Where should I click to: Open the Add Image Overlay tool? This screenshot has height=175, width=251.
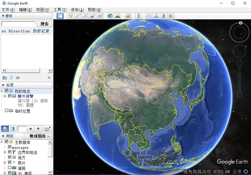coord(92,16)
